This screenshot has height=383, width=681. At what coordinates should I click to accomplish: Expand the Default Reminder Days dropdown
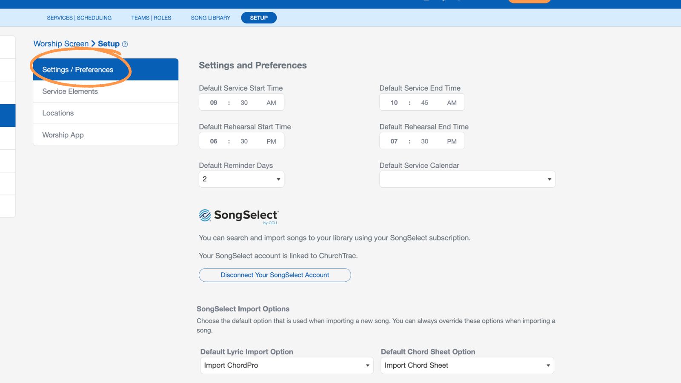[x=241, y=179]
